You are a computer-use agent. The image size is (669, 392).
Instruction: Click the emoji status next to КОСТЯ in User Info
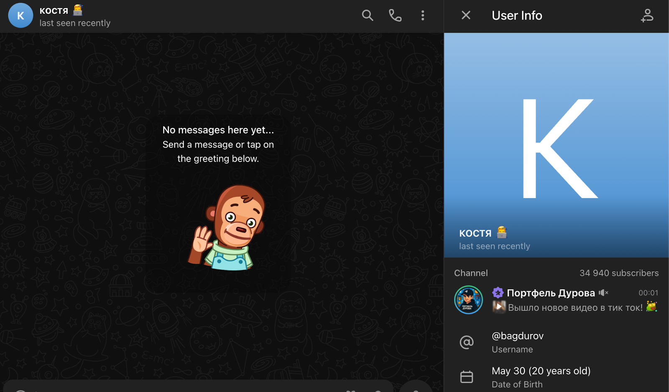[502, 232]
